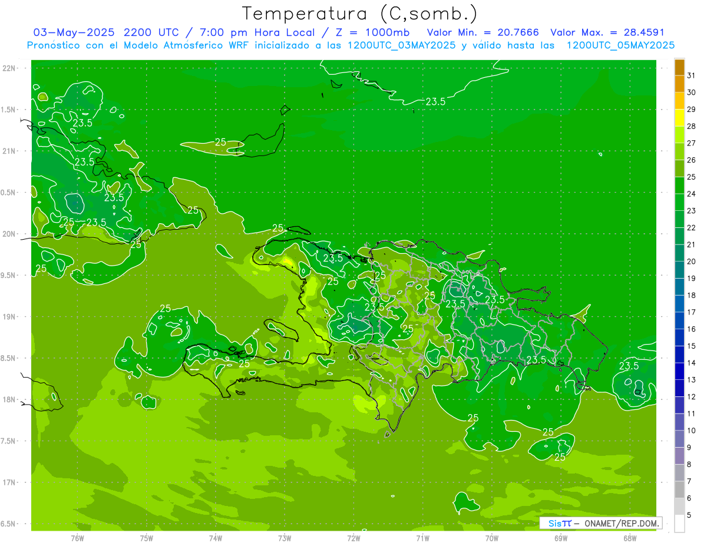
Task: Click the legend swatch between 24 and 25
Action: [679, 186]
